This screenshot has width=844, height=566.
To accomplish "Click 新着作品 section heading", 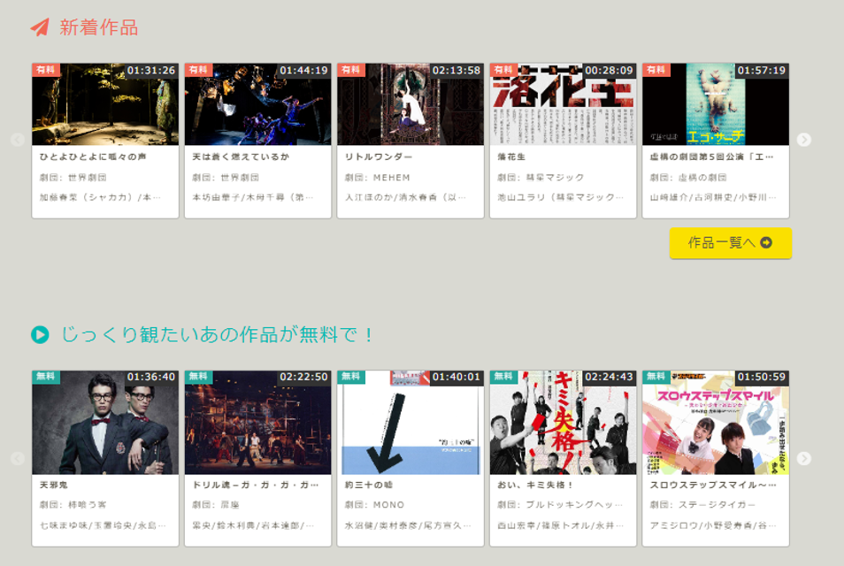I will click(98, 27).
